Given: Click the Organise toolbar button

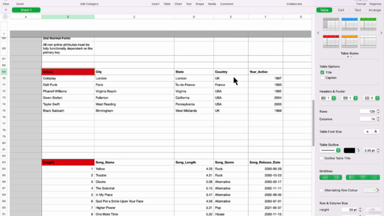Looking at the screenshot, I should 375,4.
